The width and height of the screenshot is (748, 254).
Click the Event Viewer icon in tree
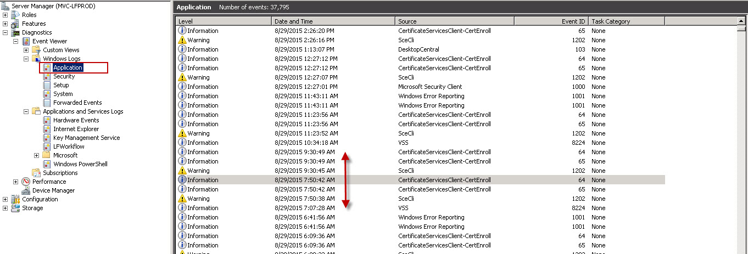click(x=26, y=41)
